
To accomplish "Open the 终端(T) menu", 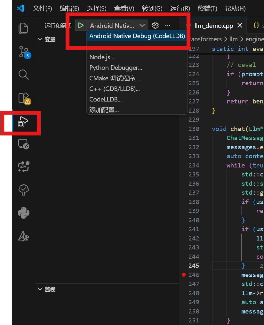I will click(207, 8).
